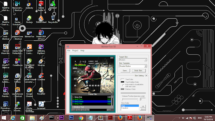Screen dimensions: 215x121
Task: Click the taskbar clock showing 12:32 PM
Action: [208, 118]
